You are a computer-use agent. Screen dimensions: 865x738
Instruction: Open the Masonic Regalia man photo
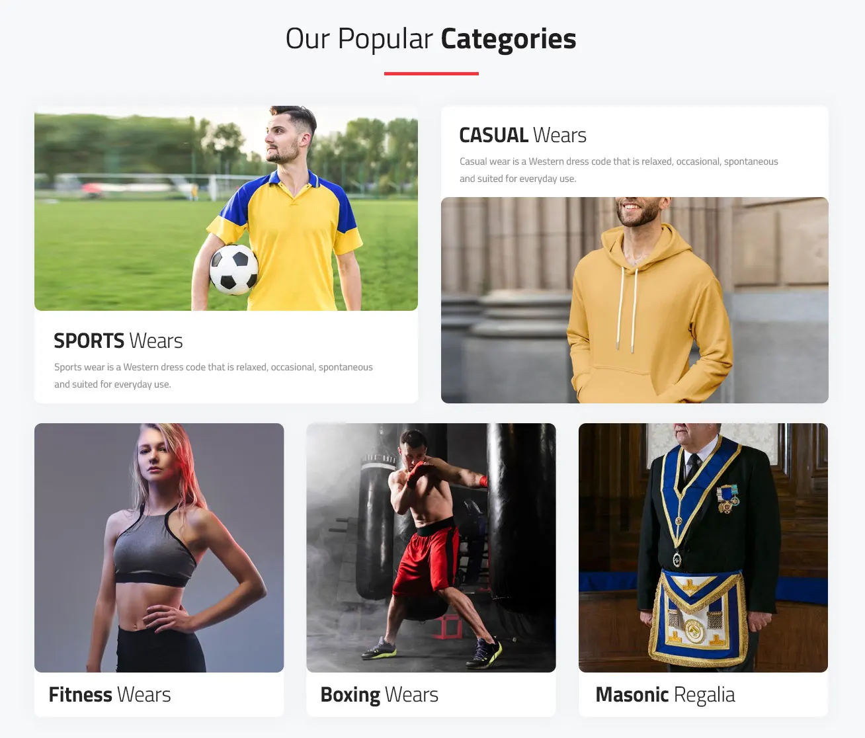[703, 548]
